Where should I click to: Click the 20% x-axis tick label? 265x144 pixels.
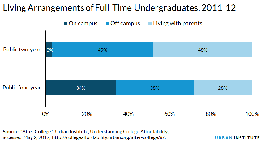87,114
